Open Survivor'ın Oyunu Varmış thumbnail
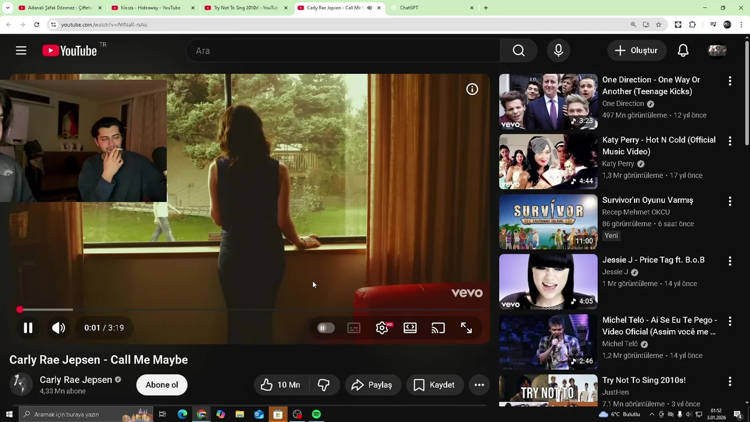 (x=548, y=222)
